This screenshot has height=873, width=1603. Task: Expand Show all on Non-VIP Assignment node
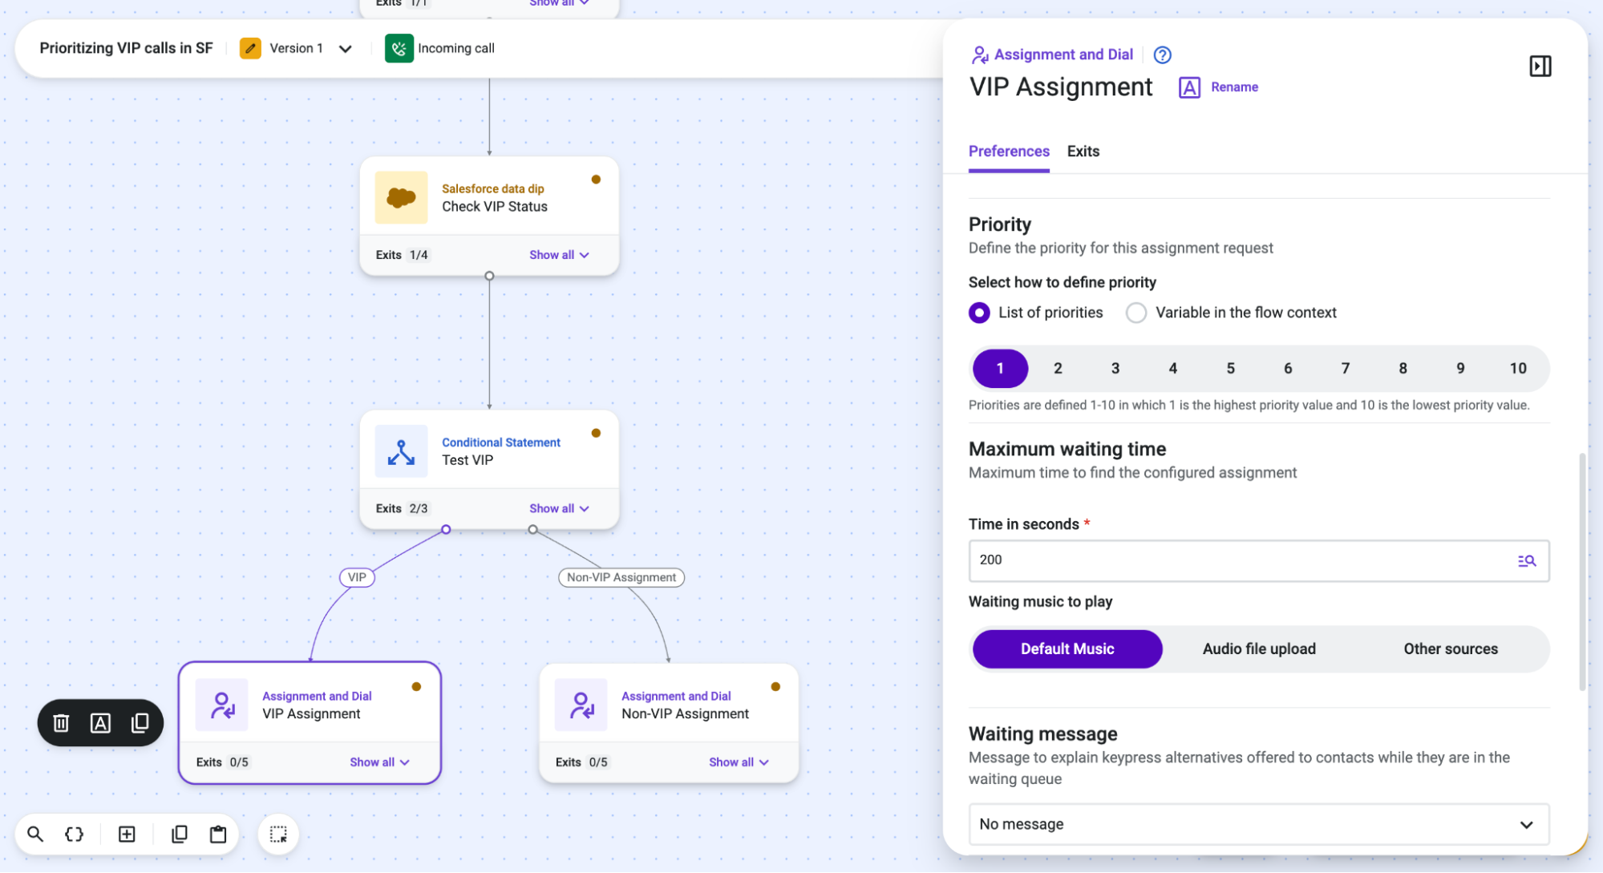click(x=739, y=762)
